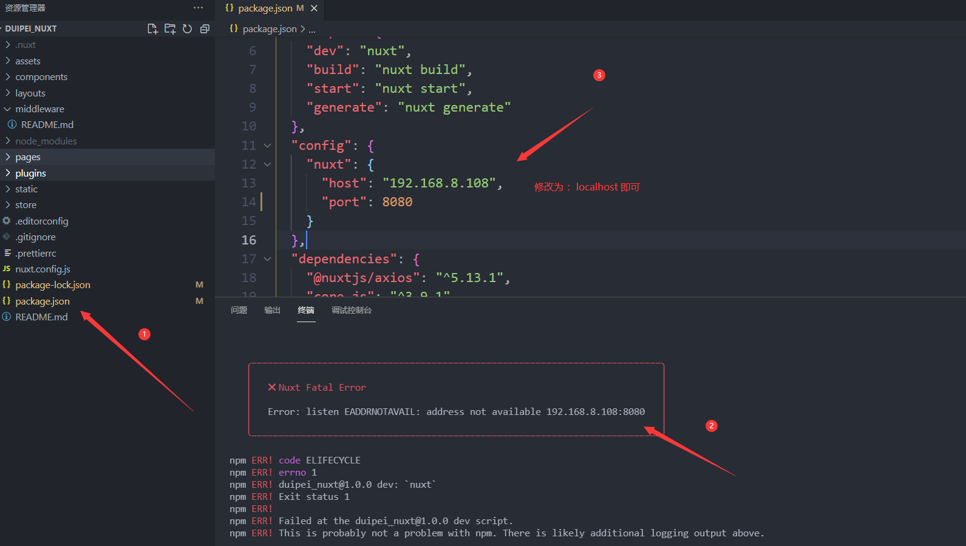
Task: Fold the "config" block on line 11
Action: [x=267, y=146]
